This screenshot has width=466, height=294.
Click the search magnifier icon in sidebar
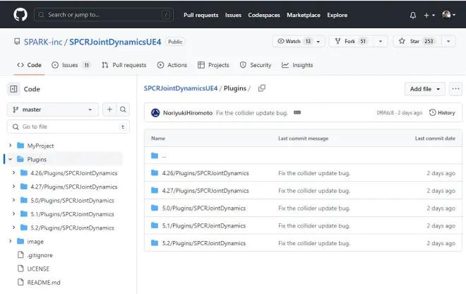(x=124, y=110)
